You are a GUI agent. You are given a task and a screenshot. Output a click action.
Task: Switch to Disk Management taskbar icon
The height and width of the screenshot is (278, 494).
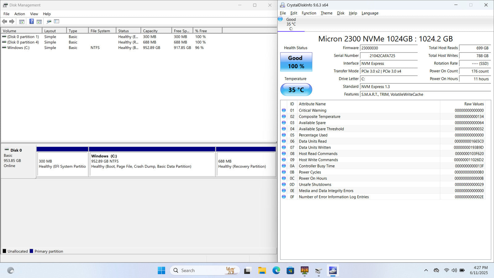pyautogui.click(x=319, y=271)
